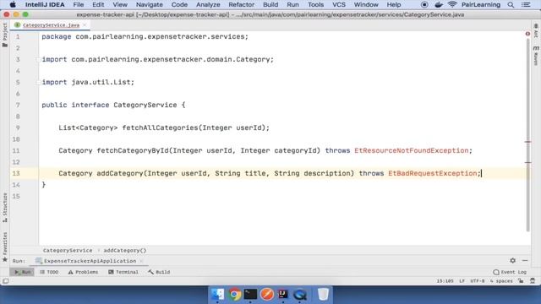Open QuickTime Player from the dock

[x=299, y=295]
